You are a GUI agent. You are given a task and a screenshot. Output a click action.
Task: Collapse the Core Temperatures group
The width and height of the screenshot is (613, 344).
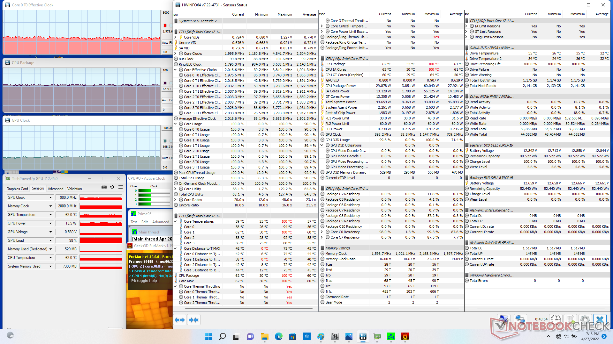click(x=175, y=221)
